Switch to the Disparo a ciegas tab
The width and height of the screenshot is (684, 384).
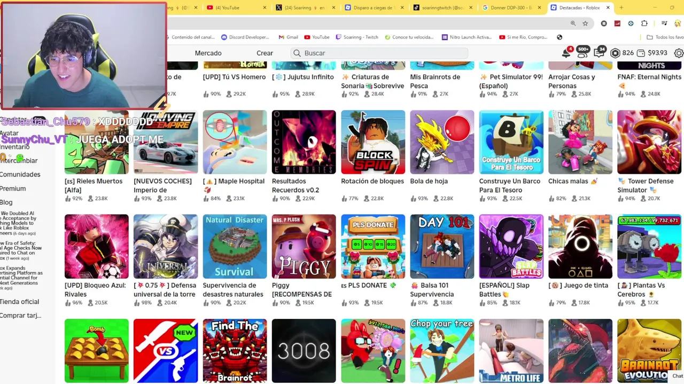[373, 7]
